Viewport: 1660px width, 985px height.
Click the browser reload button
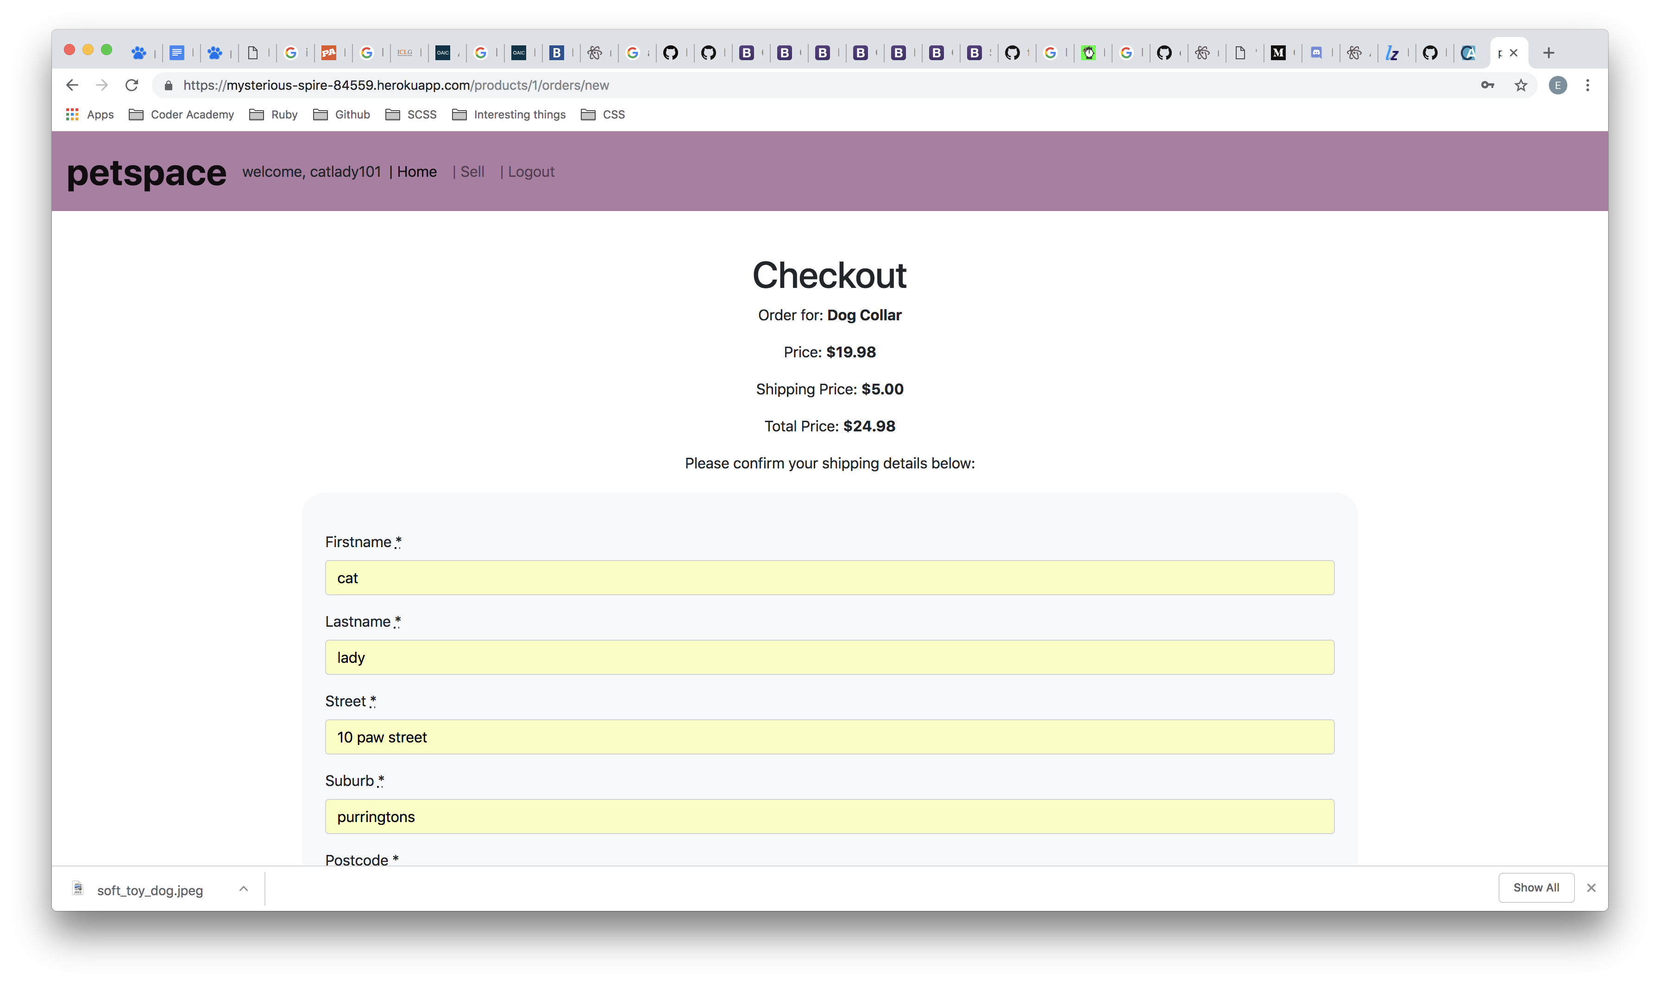pyautogui.click(x=132, y=84)
